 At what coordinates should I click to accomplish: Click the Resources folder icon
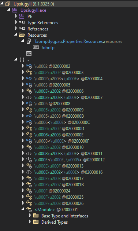point(22,35)
